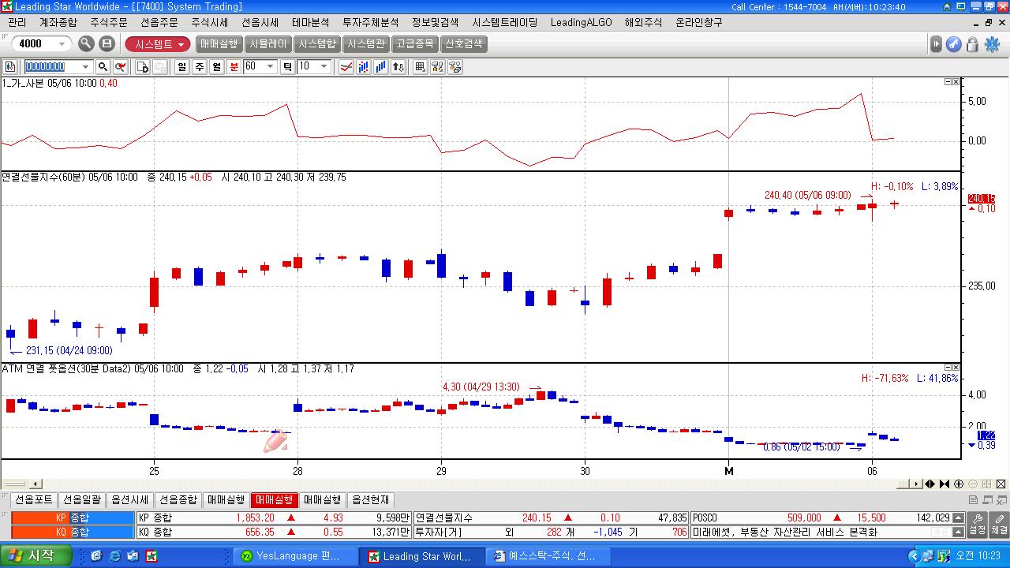1010x568 pixels.
Task: Click the 시뮬레이 button
Action: (268, 44)
